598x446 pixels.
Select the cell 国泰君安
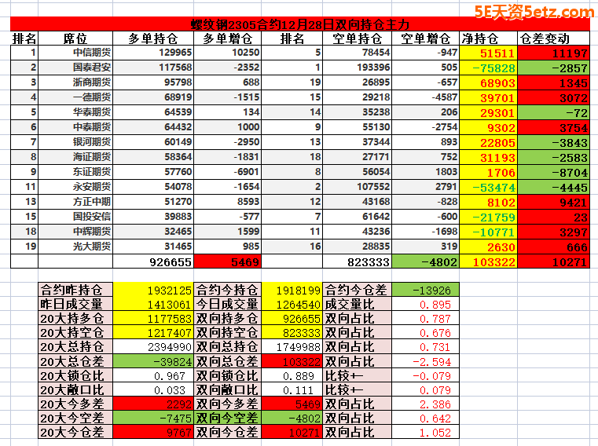75,68
